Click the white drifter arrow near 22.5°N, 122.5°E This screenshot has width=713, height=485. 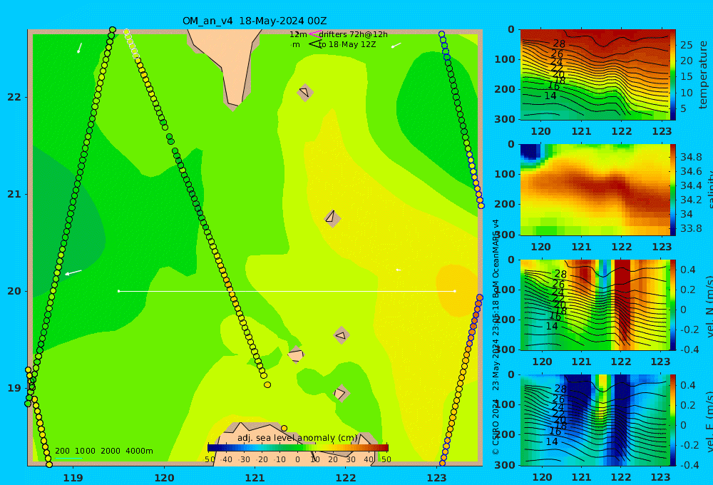pos(396,45)
